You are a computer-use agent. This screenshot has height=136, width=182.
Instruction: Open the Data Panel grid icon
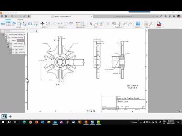point(2,16)
